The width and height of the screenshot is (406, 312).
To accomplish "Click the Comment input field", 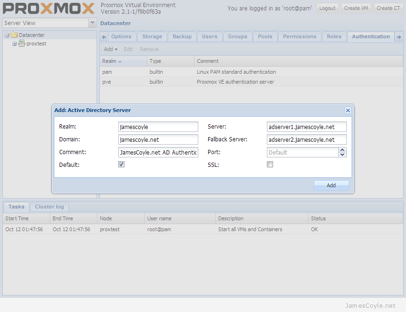I will coord(158,152).
